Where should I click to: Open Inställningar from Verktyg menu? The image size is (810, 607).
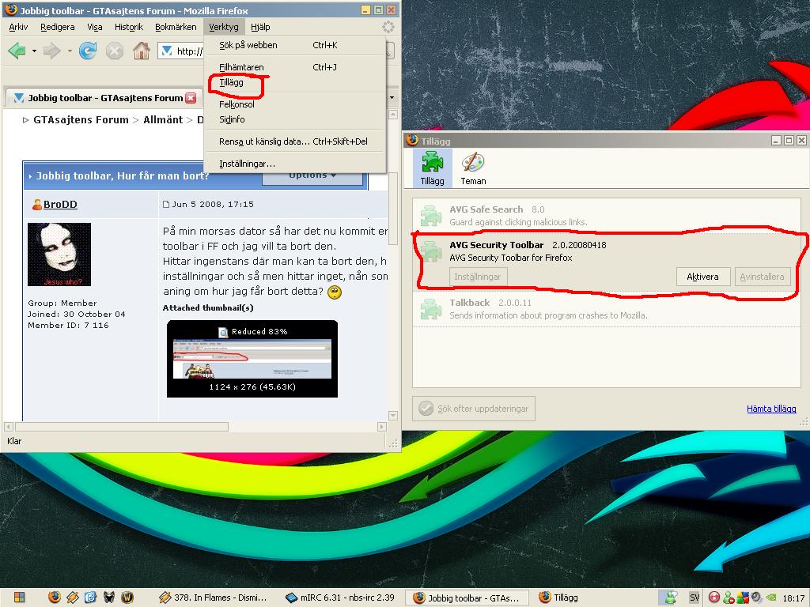click(294, 164)
